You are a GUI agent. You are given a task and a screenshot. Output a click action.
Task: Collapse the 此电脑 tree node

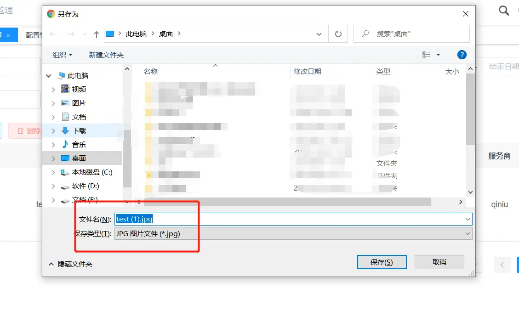coord(49,76)
